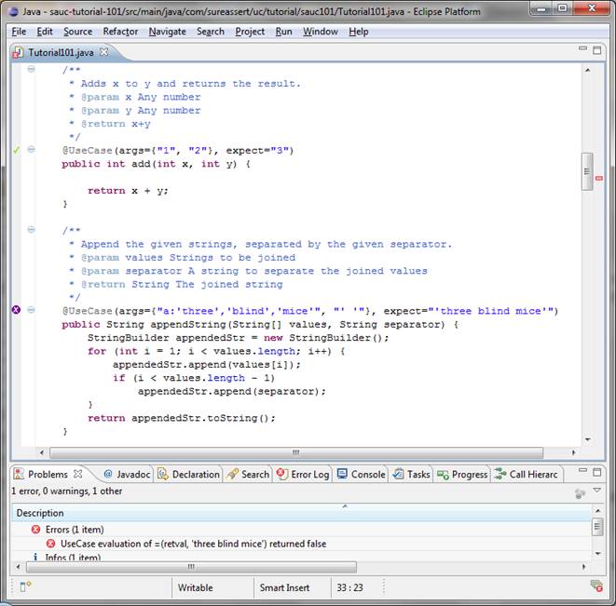Click the red error icon in the bottom-right status bar

(x=596, y=586)
